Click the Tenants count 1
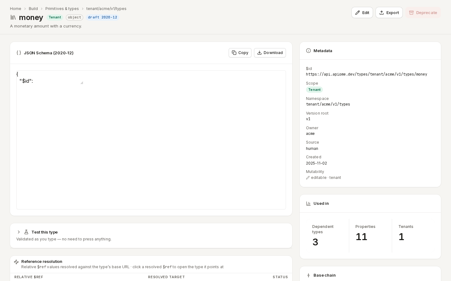Screen dimensions: 451x281 (402, 237)
